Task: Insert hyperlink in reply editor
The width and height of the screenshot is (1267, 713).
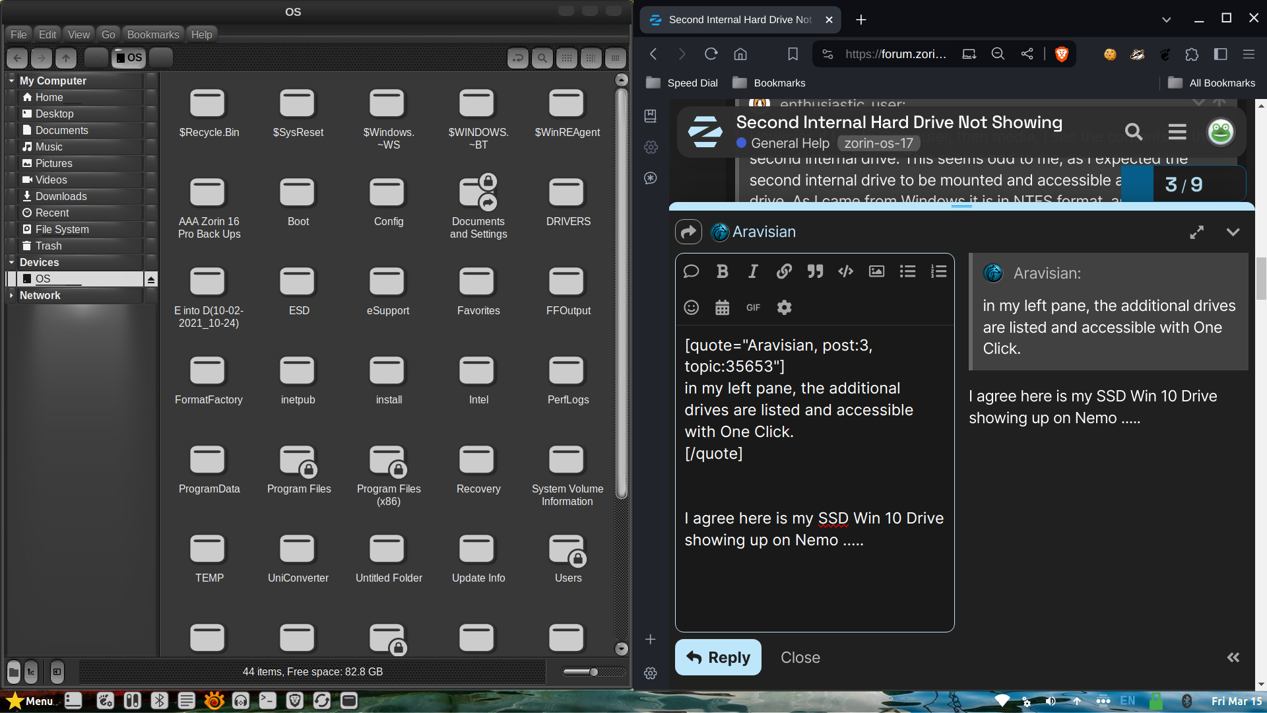Action: coord(784,271)
